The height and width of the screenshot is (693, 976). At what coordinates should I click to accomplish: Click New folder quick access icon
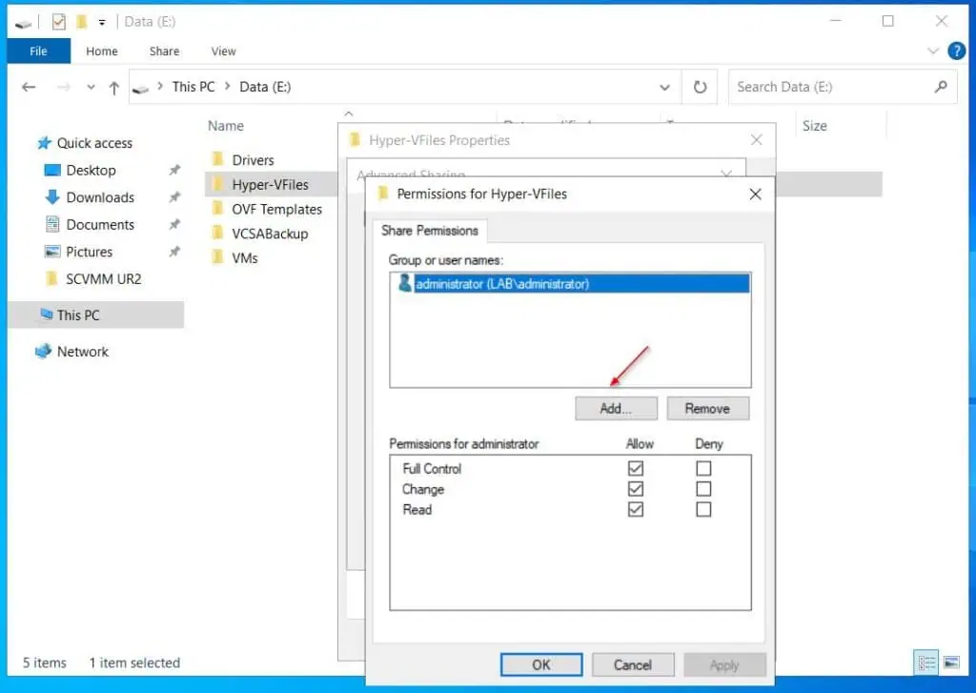tap(81, 22)
